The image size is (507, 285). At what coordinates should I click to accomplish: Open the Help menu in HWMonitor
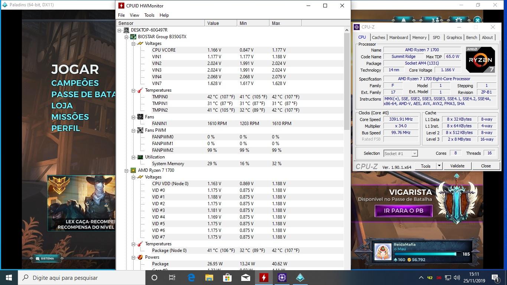coord(164,15)
